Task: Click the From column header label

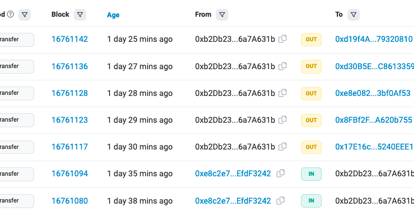Action: click(203, 15)
